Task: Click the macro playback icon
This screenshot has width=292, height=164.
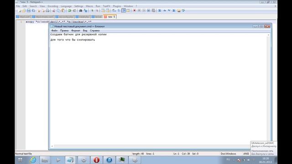Action: pos(144,10)
